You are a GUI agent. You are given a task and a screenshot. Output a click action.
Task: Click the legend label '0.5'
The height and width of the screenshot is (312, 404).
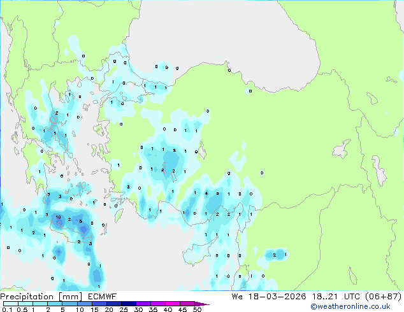click(x=22, y=309)
